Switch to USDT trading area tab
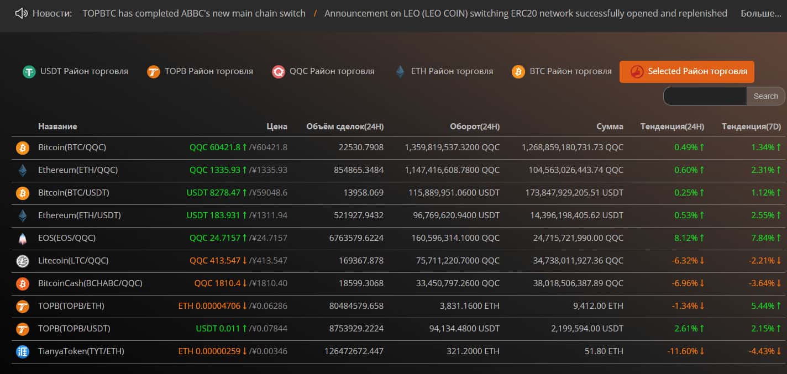 pyautogui.click(x=76, y=71)
